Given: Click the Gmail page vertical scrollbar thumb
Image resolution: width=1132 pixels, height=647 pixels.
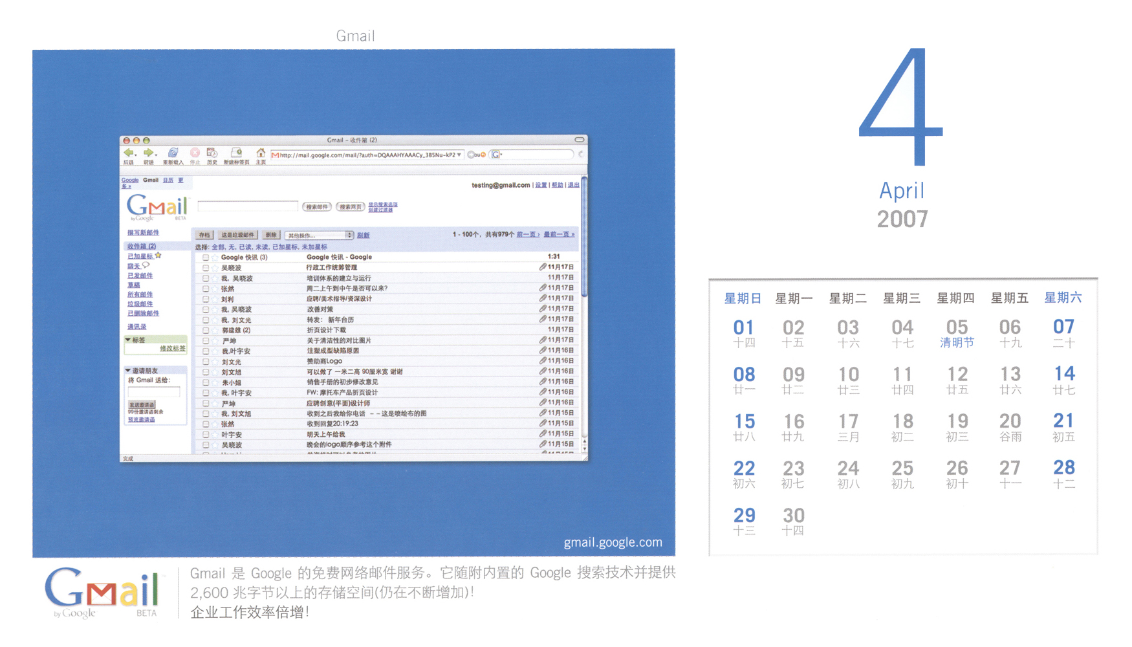Looking at the screenshot, I should pyautogui.click(x=584, y=237).
